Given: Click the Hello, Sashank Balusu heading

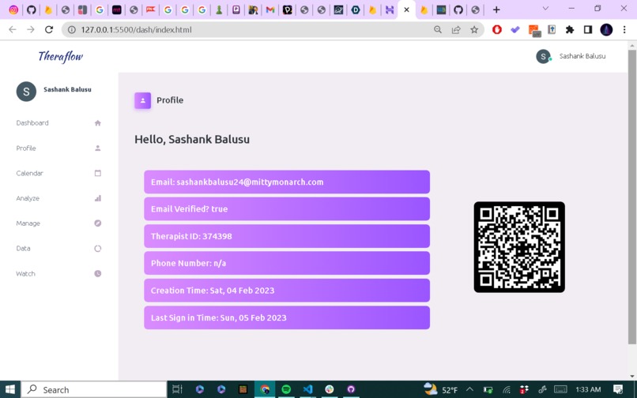Looking at the screenshot, I should tap(192, 139).
